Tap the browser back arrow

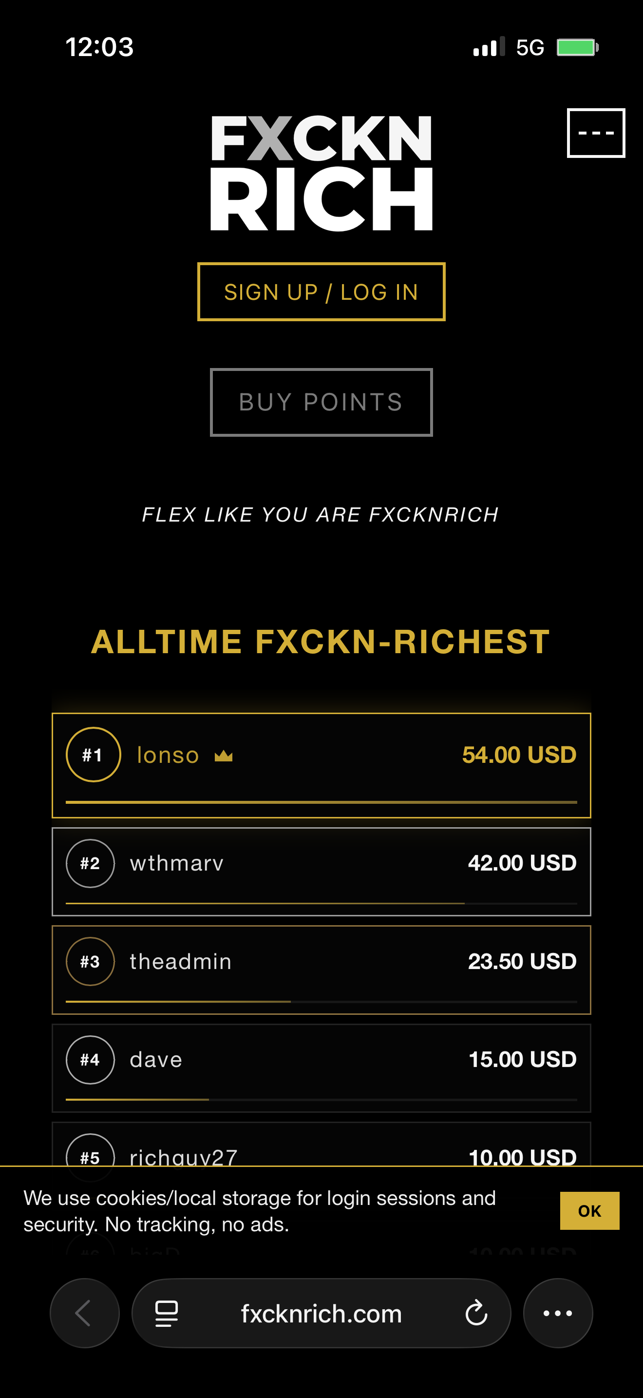[x=84, y=1313]
